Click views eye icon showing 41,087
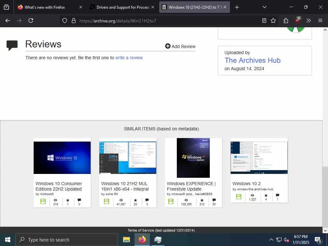The width and height of the screenshot is (328, 246). [121, 200]
